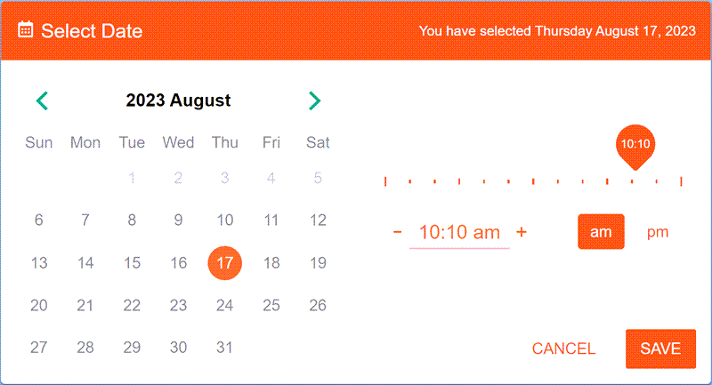Screen dimensions: 712x385
Task: Choose August 31 on the calendar
Action: pyautogui.click(x=225, y=348)
